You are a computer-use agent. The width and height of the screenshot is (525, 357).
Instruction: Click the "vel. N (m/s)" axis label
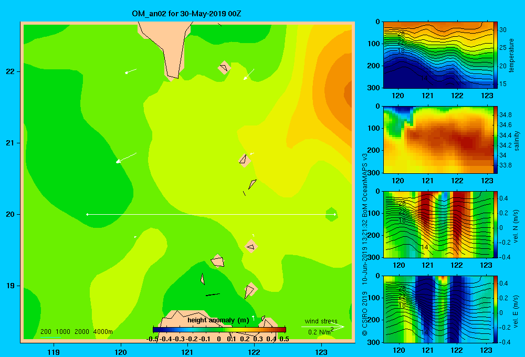[x=516, y=226]
